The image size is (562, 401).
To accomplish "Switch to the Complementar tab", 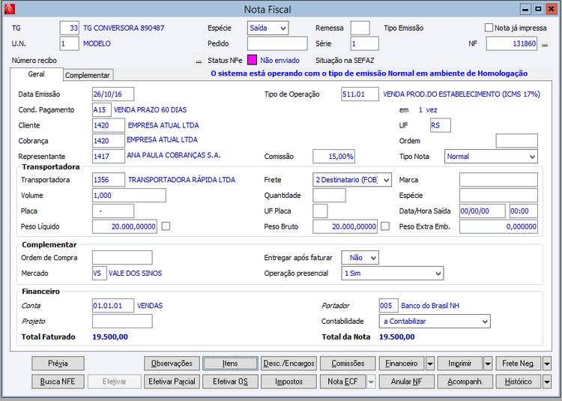I will tap(88, 75).
